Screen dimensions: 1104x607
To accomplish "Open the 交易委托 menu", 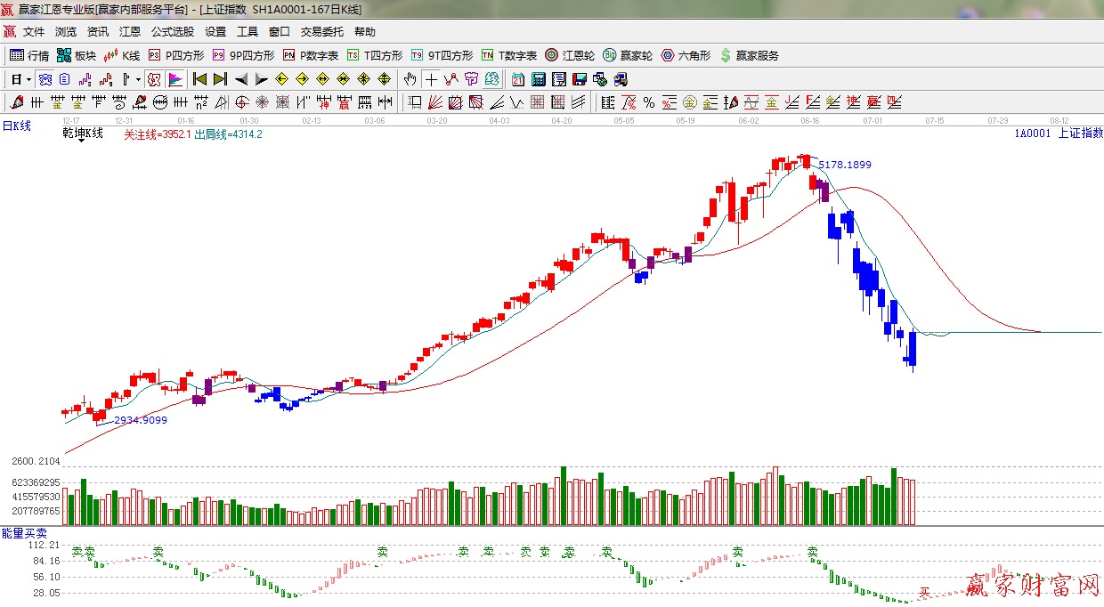I will (321, 32).
